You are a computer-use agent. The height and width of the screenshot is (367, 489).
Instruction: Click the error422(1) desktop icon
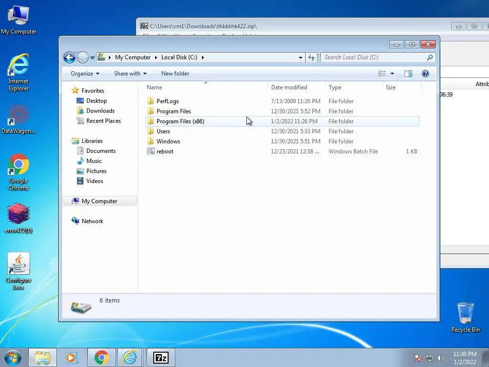coord(19,218)
